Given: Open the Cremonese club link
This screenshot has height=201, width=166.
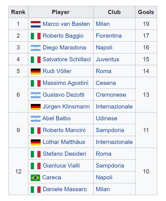Looking at the screenshot, I should 111,95.
